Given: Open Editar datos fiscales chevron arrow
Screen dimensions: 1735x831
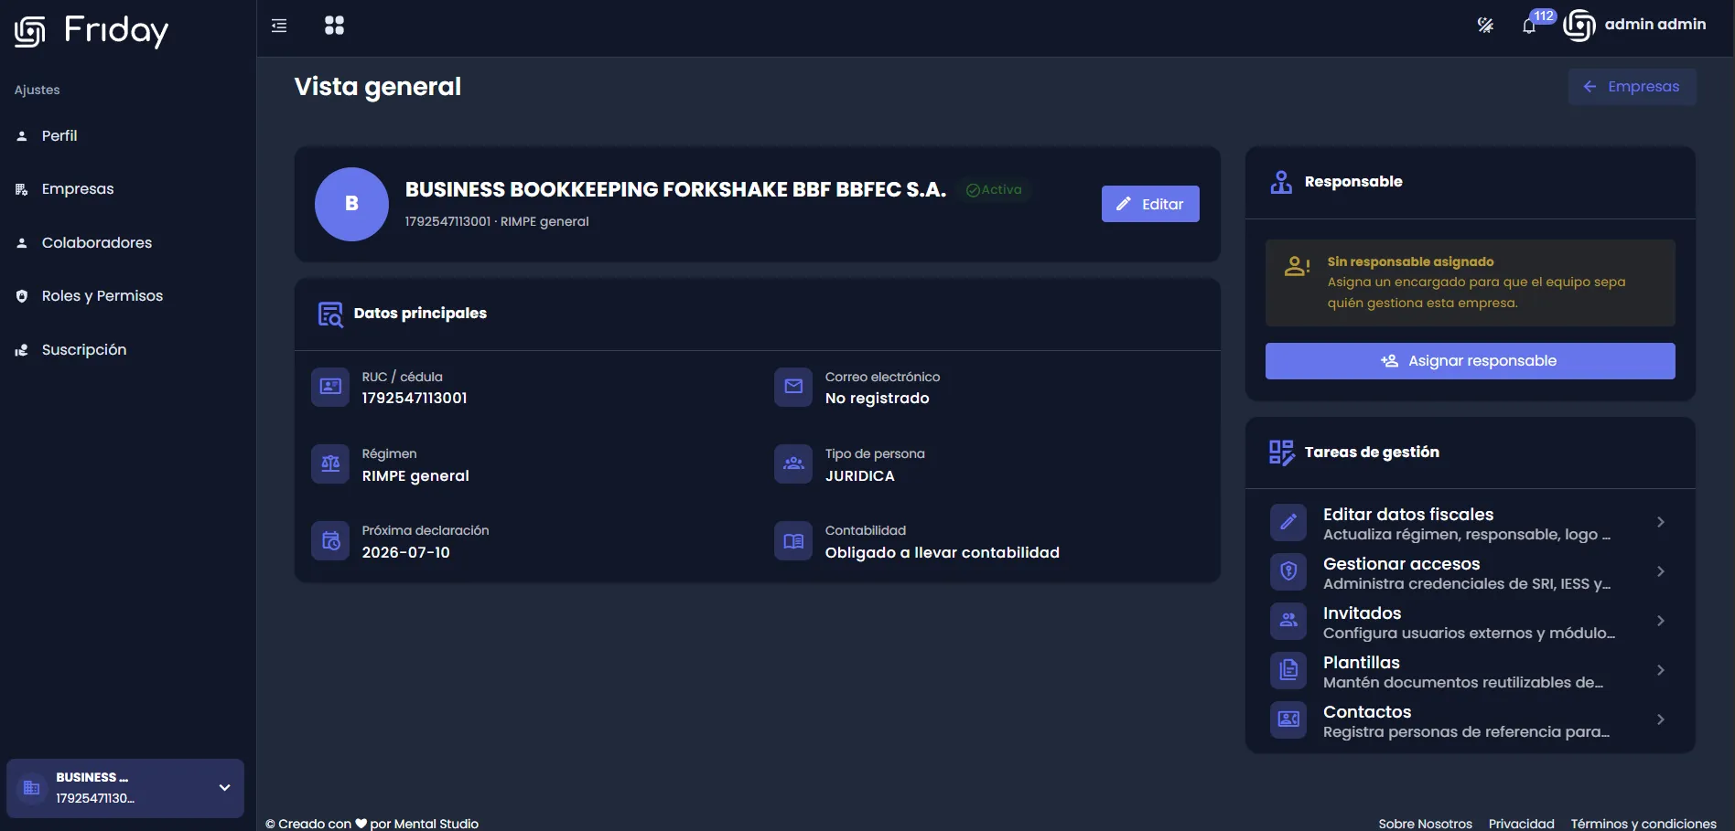Looking at the screenshot, I should click(x=1660, y=522).
